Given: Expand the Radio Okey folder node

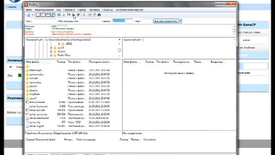Looking at the screenshot, I should click(x=51, y=55).
